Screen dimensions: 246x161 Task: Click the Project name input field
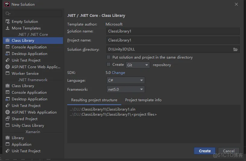(x=173, y=40)
